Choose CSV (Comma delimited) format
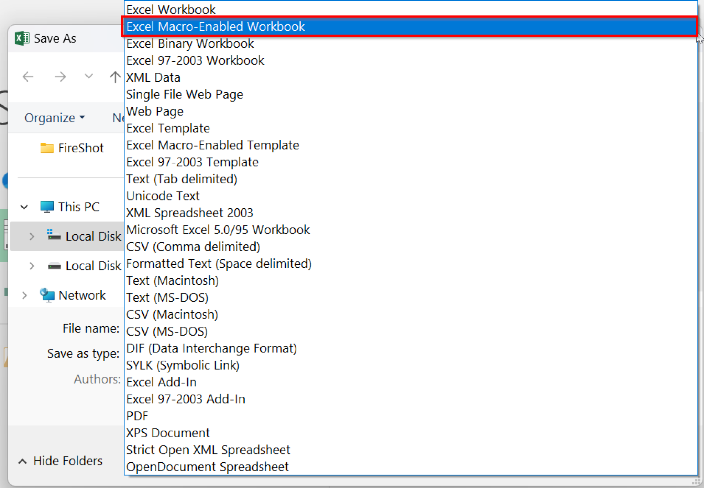 193,246
